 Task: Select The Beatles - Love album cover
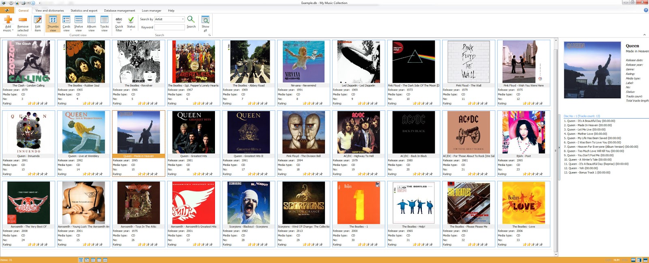point(524,203)
